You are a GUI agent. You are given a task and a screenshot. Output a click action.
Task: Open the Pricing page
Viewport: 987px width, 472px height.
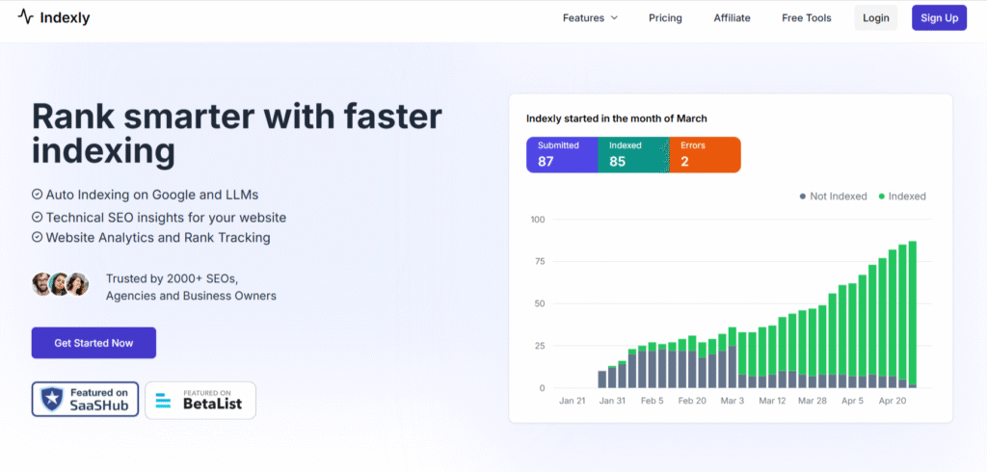pos(665,17)
